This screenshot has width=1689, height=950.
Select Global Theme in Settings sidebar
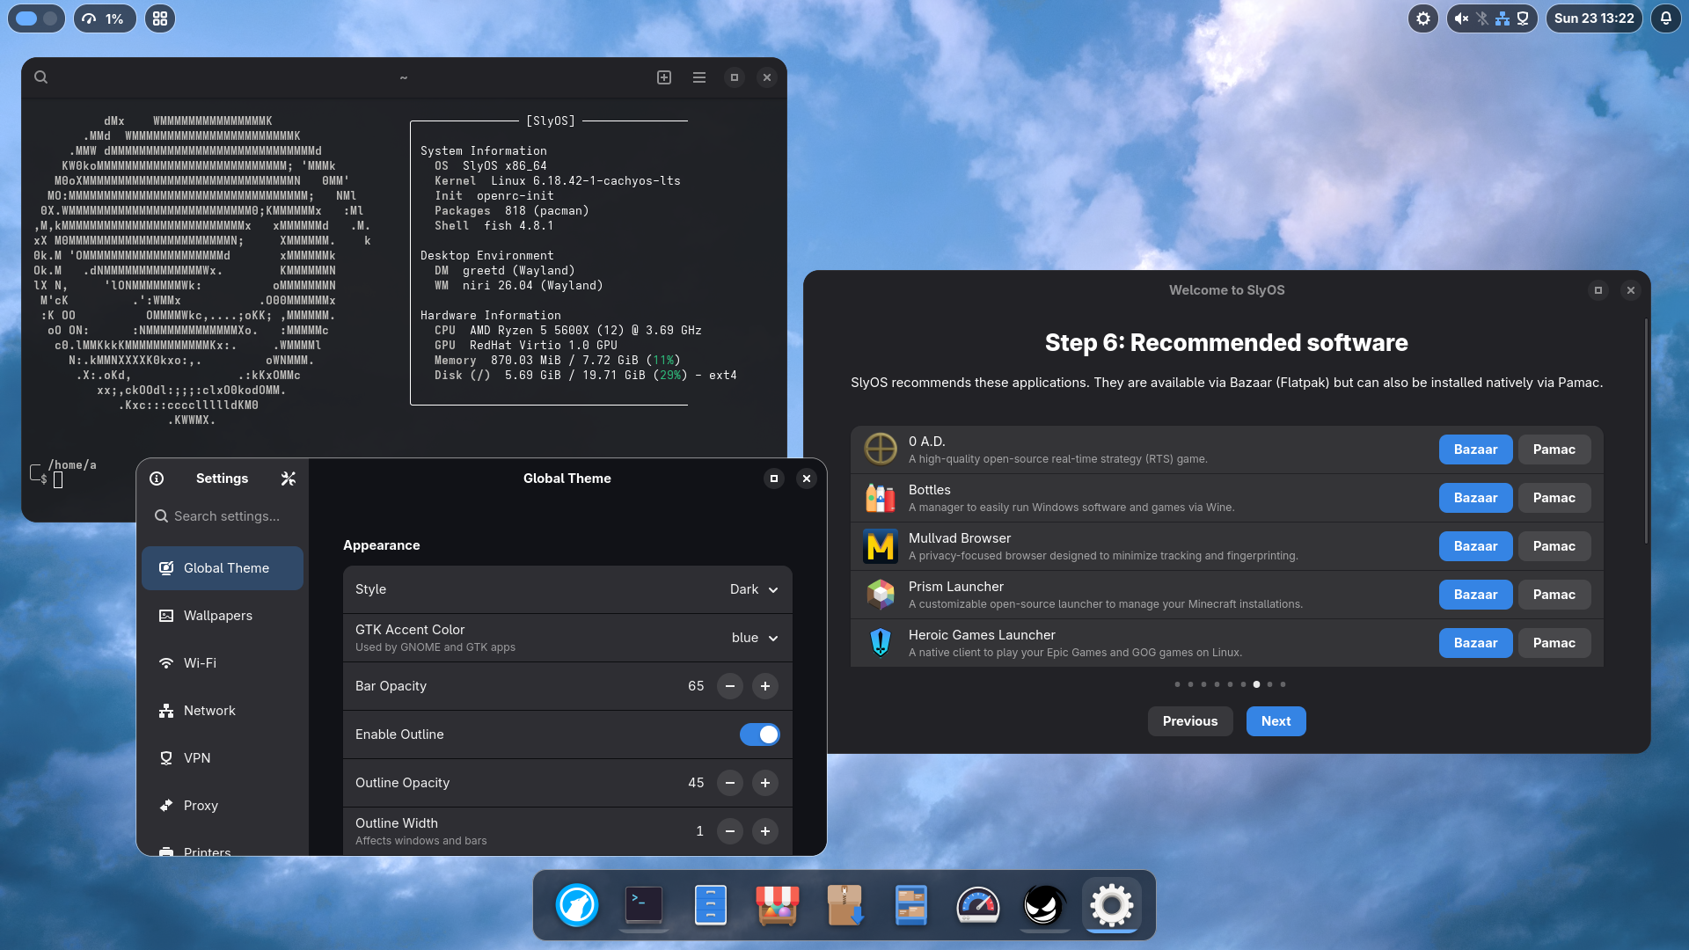(223, 568)
